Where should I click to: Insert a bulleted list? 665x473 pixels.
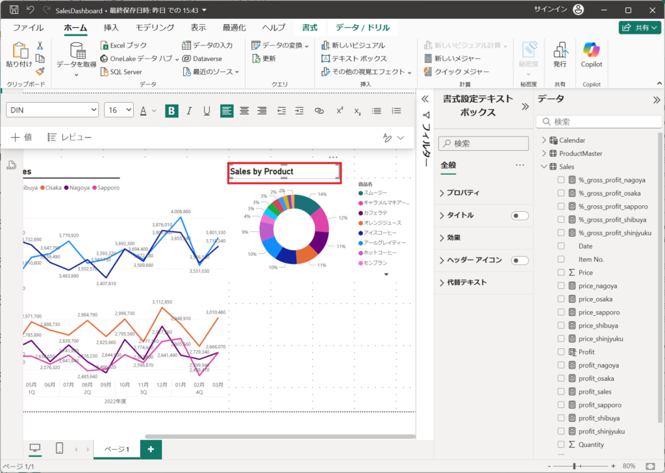point(377,110)
